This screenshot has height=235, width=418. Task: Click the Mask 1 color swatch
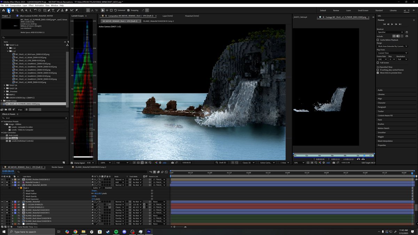click(x=21, y=188)
